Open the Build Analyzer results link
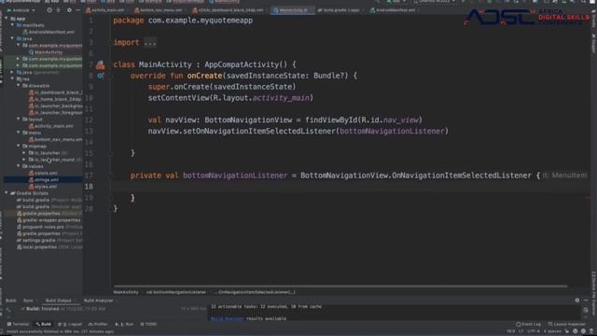 tap(228, 318)
